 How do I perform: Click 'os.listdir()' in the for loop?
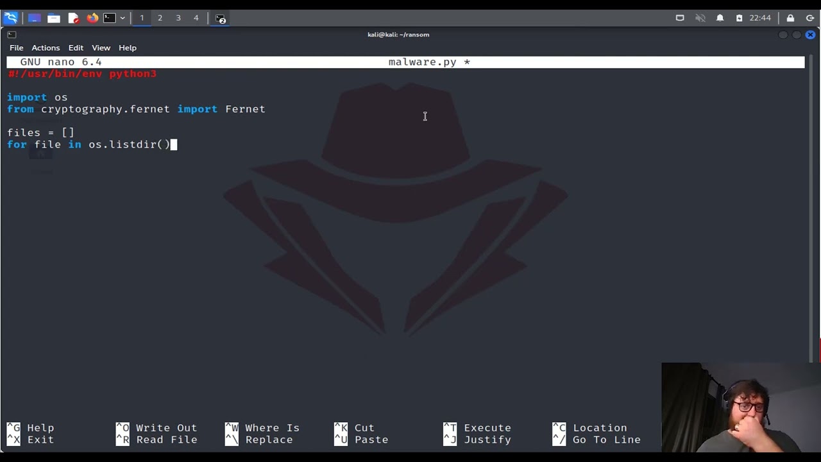pyautogui.click(x=129, y=144)
